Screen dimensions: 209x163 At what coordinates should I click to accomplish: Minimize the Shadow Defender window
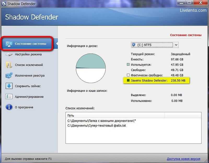[x=181, y=2]
